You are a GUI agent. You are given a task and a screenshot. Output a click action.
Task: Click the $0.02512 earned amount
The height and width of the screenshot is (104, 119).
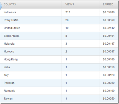(109, 28)
